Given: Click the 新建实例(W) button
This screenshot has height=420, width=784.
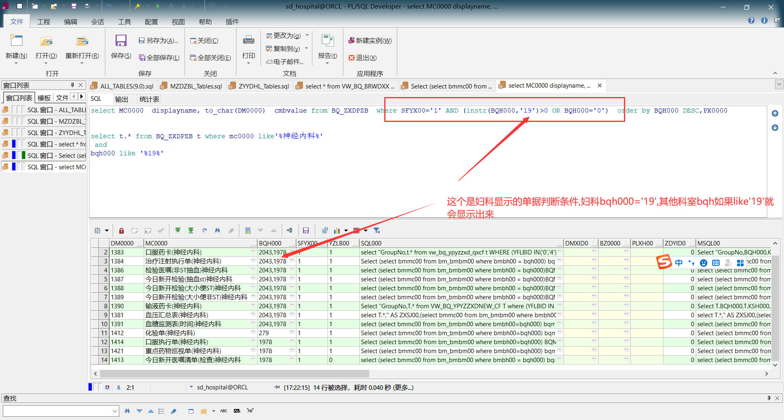Looking at the screenshot, I should point(370,40).
